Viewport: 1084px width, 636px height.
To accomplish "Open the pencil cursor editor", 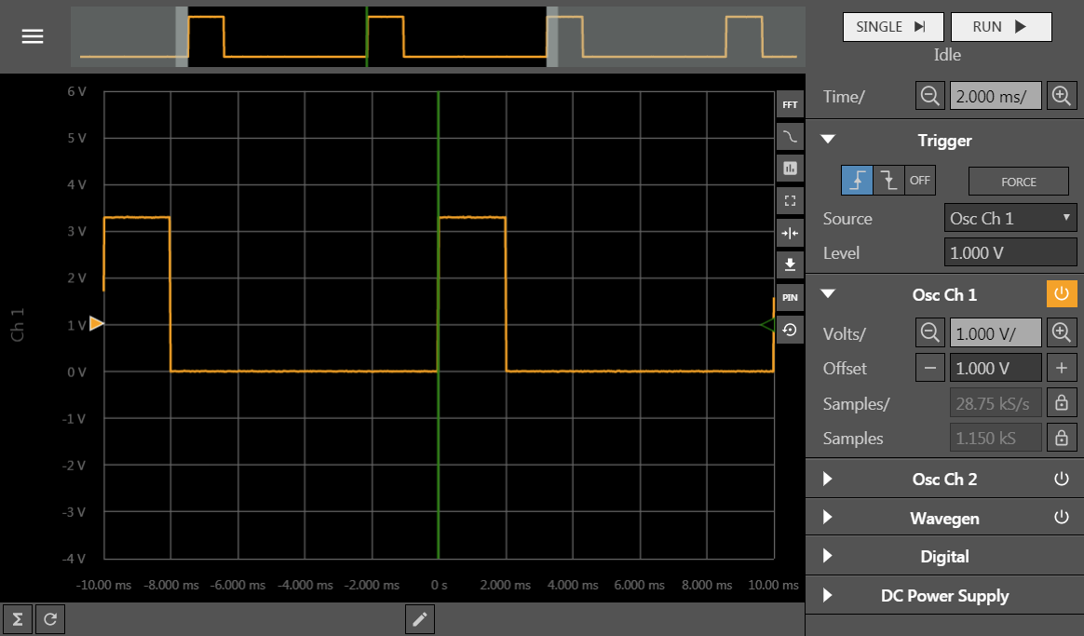I will pyautogui.click(x=420, y=619).
